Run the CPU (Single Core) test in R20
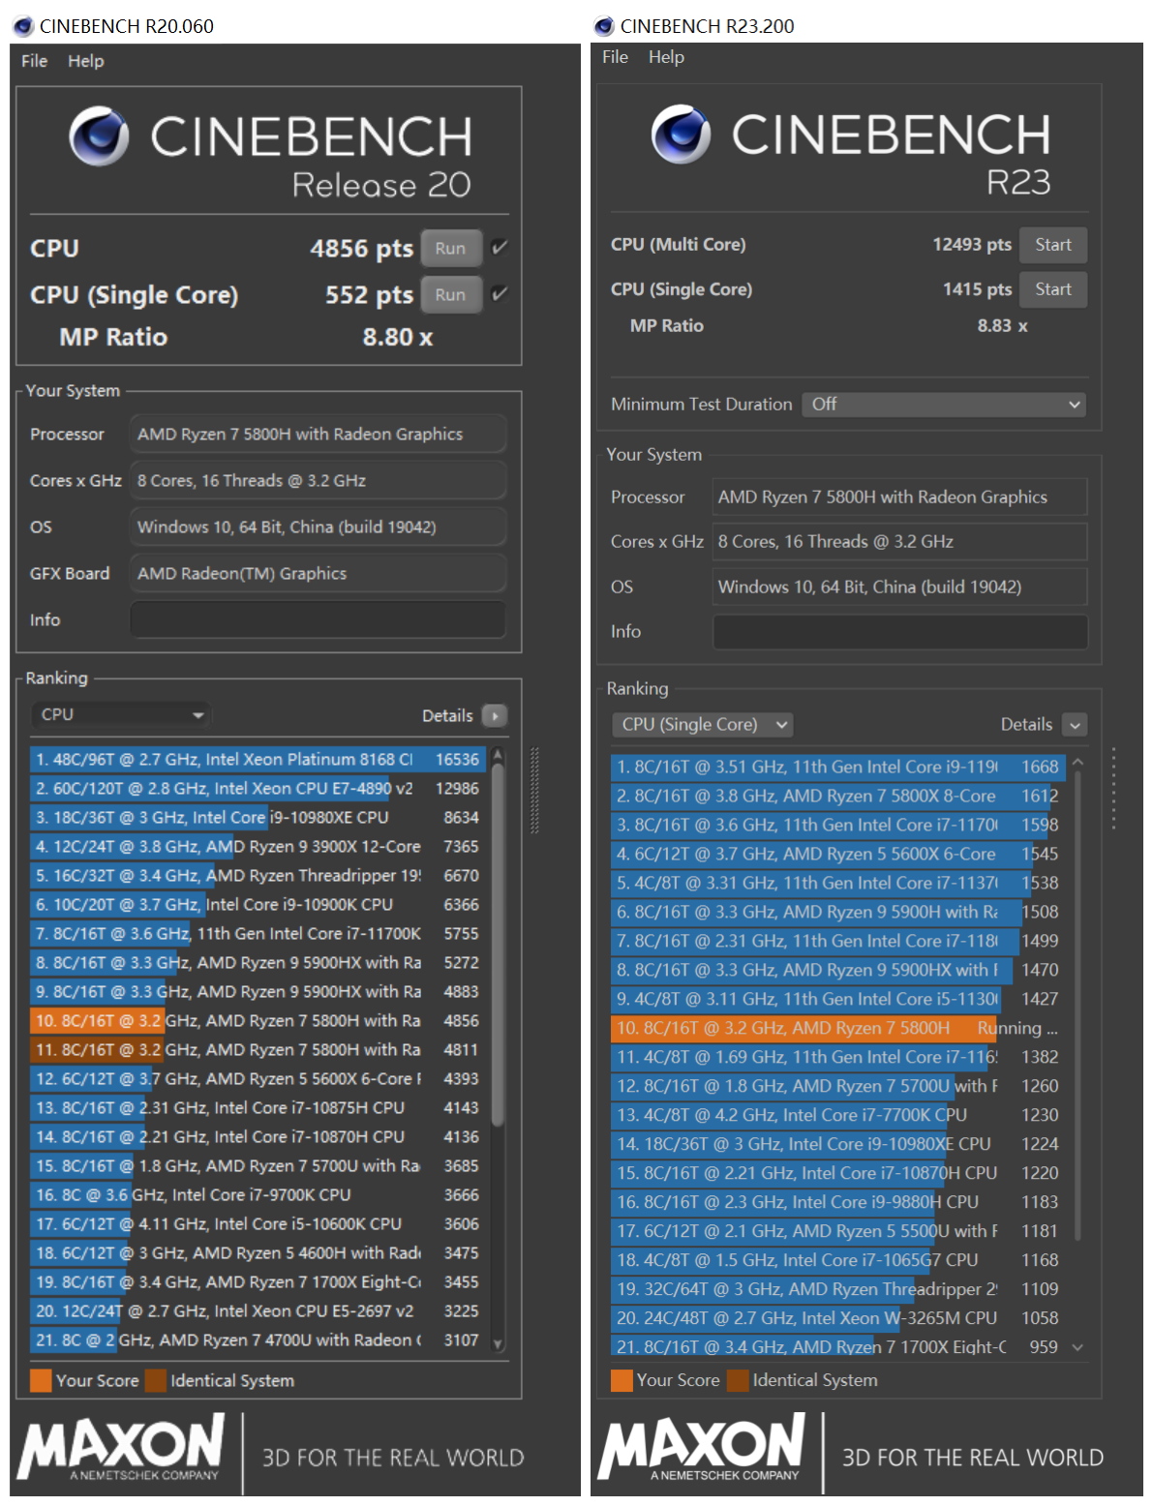1153x1506 pixels. click(450, 294)
